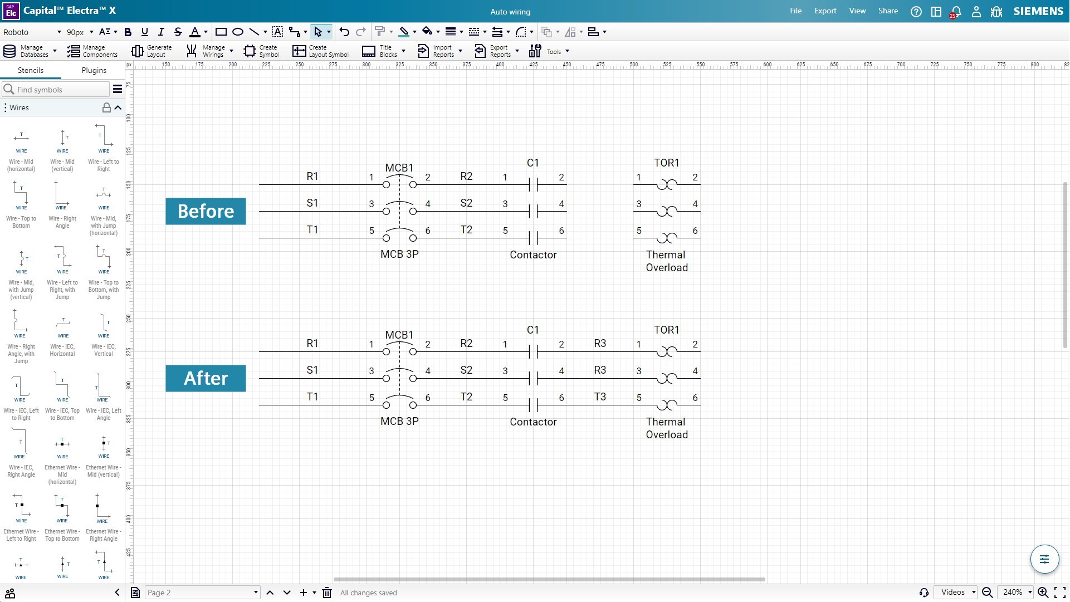Select the rectangle shape tool

221,32
